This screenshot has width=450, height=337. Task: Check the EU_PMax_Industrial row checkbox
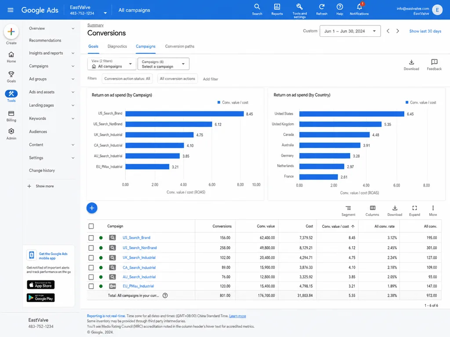[x=91, y=286]
